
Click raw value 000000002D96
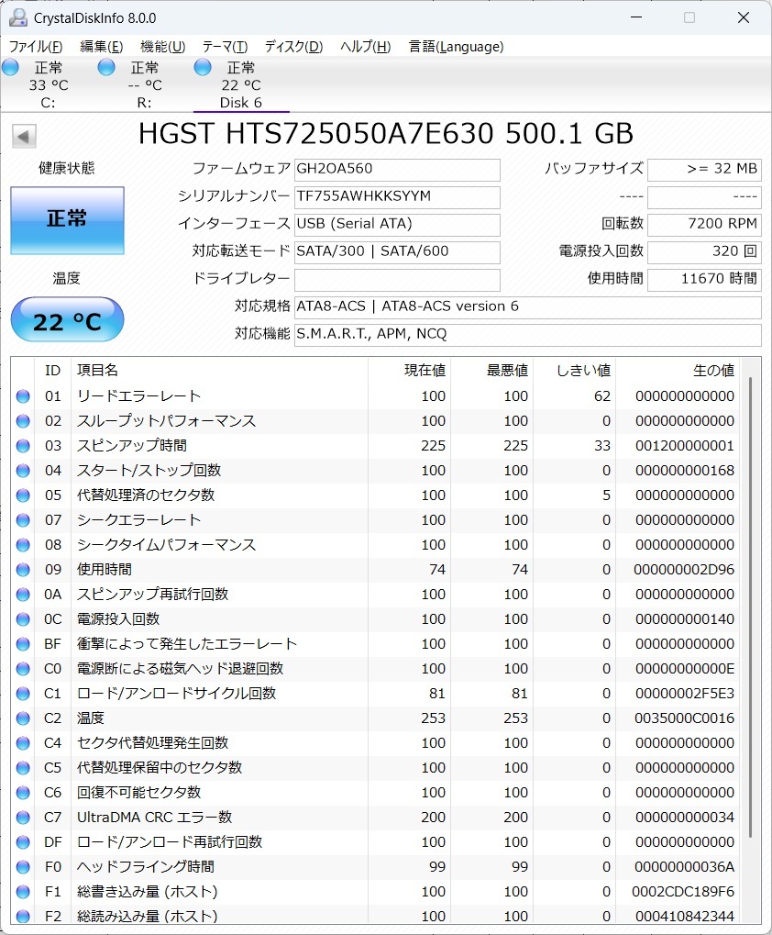(684, 570)
